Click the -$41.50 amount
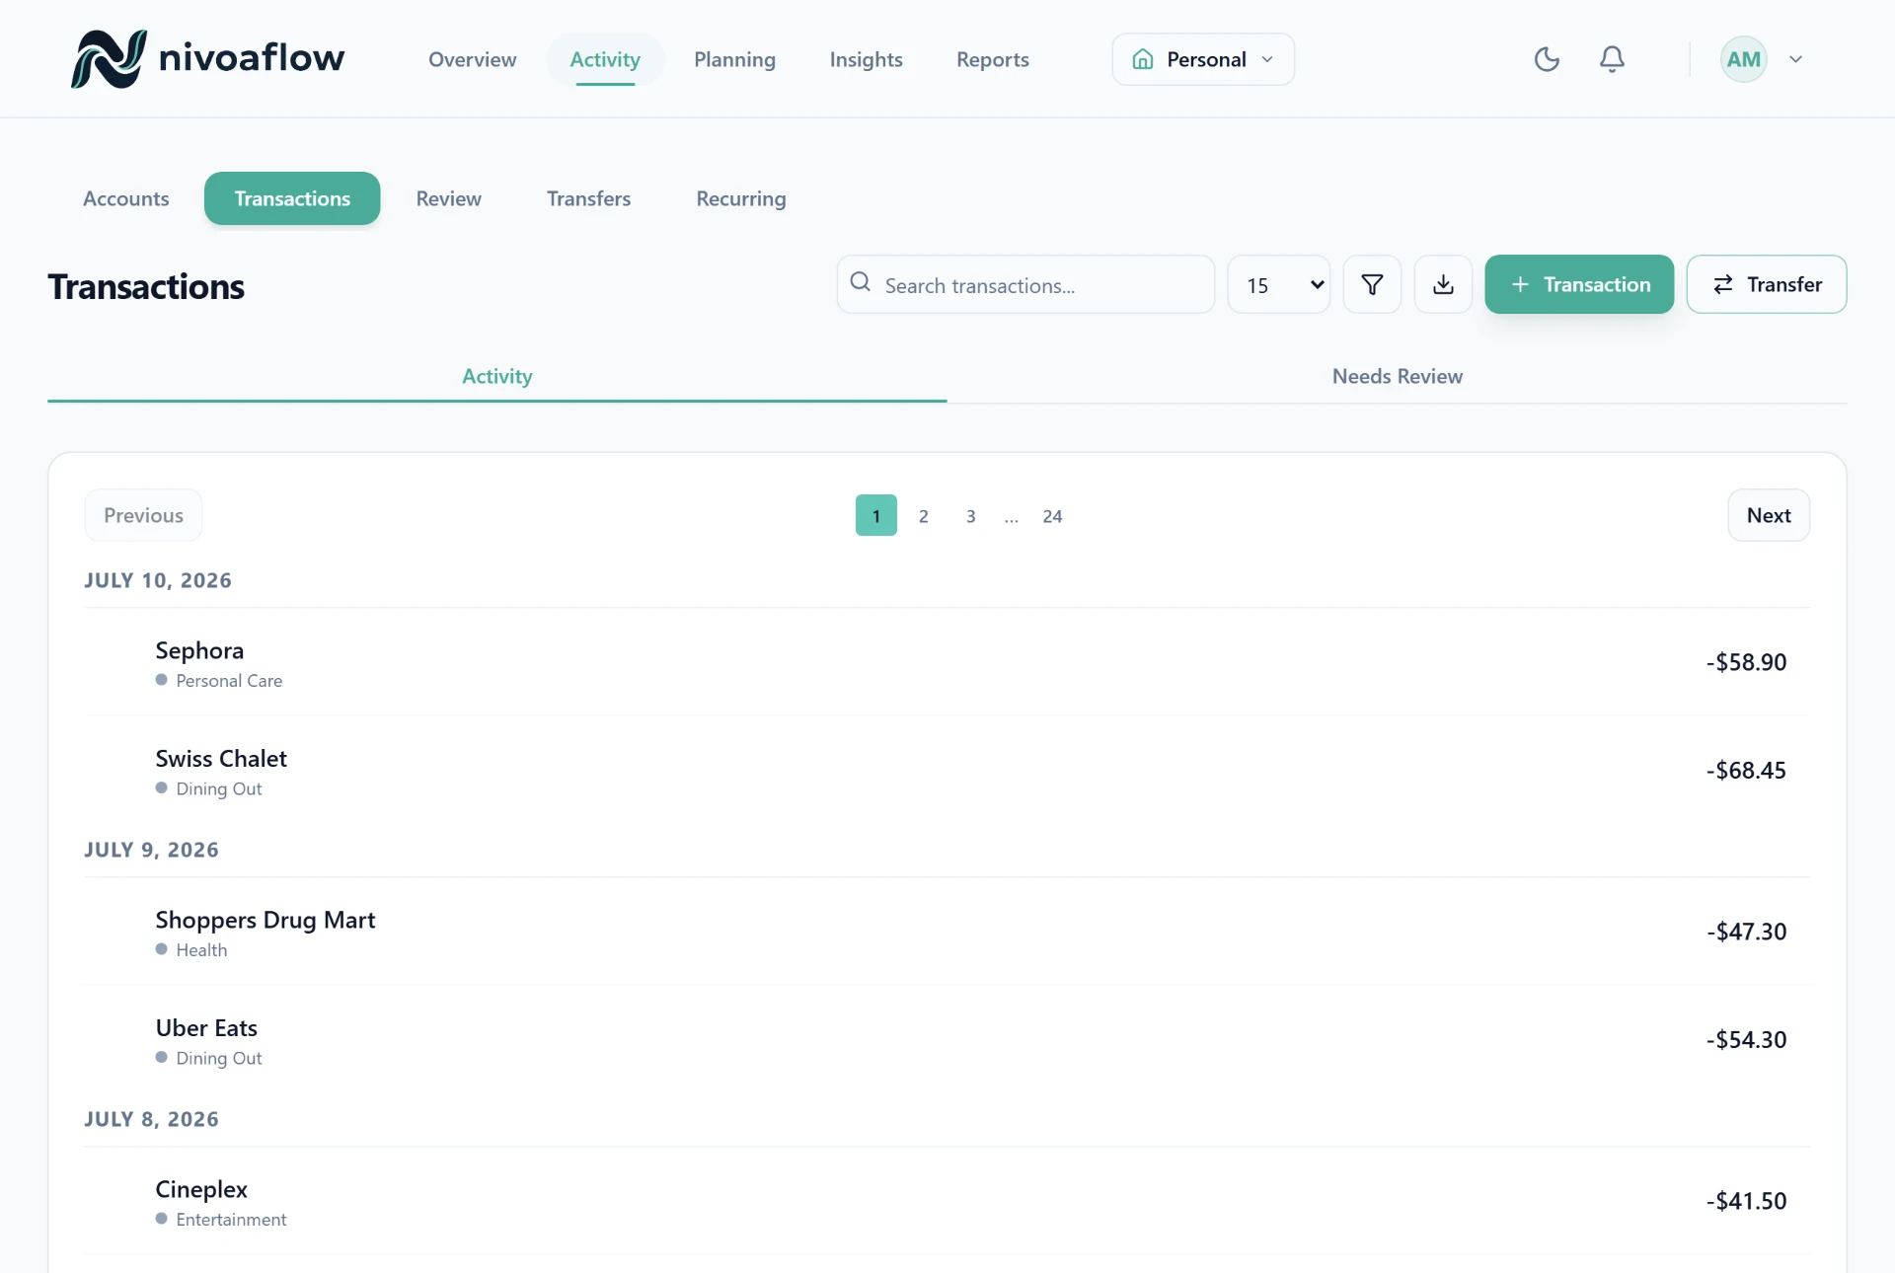Screen dimensions: 1895x1273 [x=1746, y=1201]
